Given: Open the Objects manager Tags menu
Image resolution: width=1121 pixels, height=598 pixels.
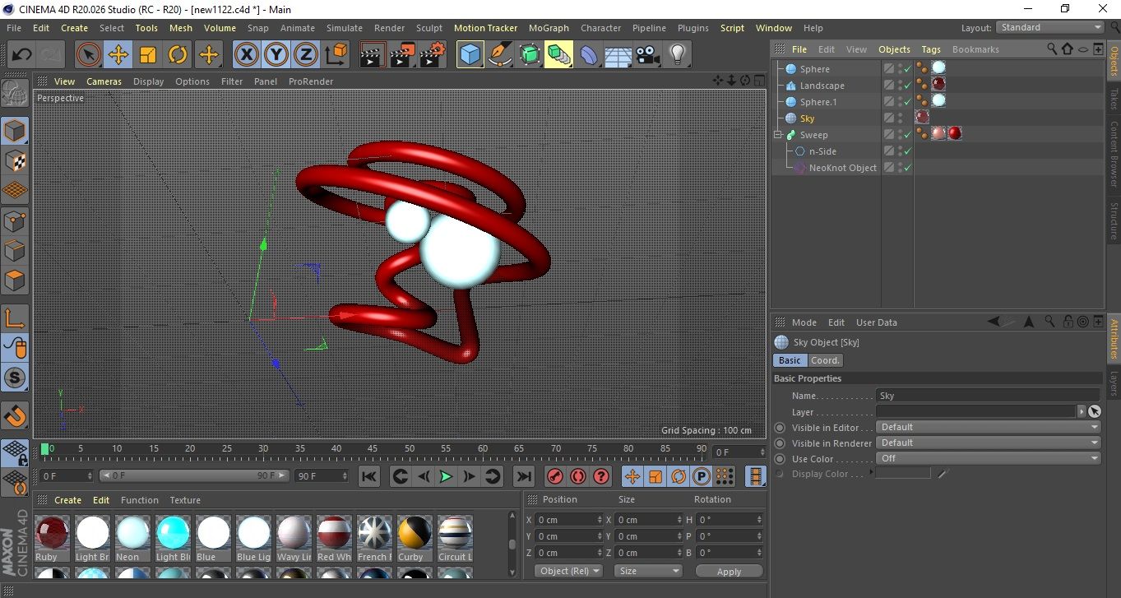Looking at the screenshot, I should (x=931, y=49).
